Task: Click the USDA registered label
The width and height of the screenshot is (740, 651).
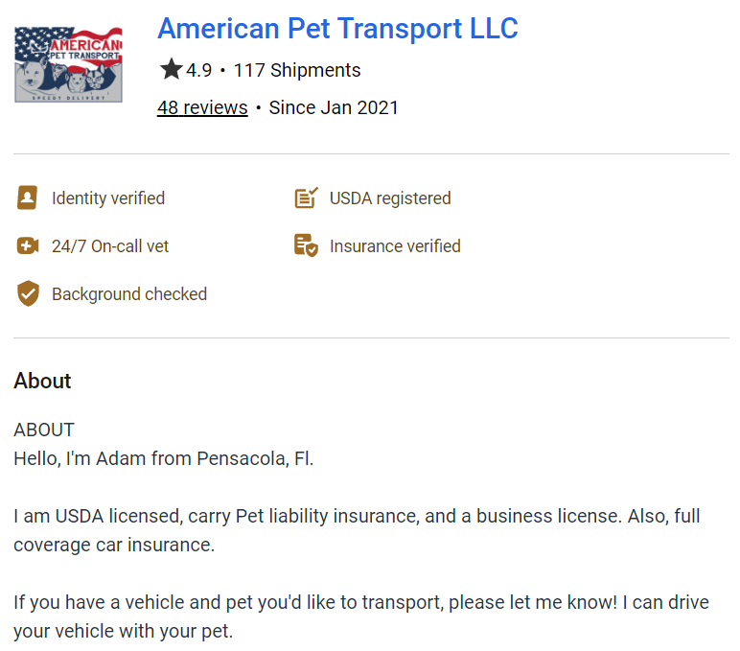Action: pyautogui.click(x=390, y=198)
